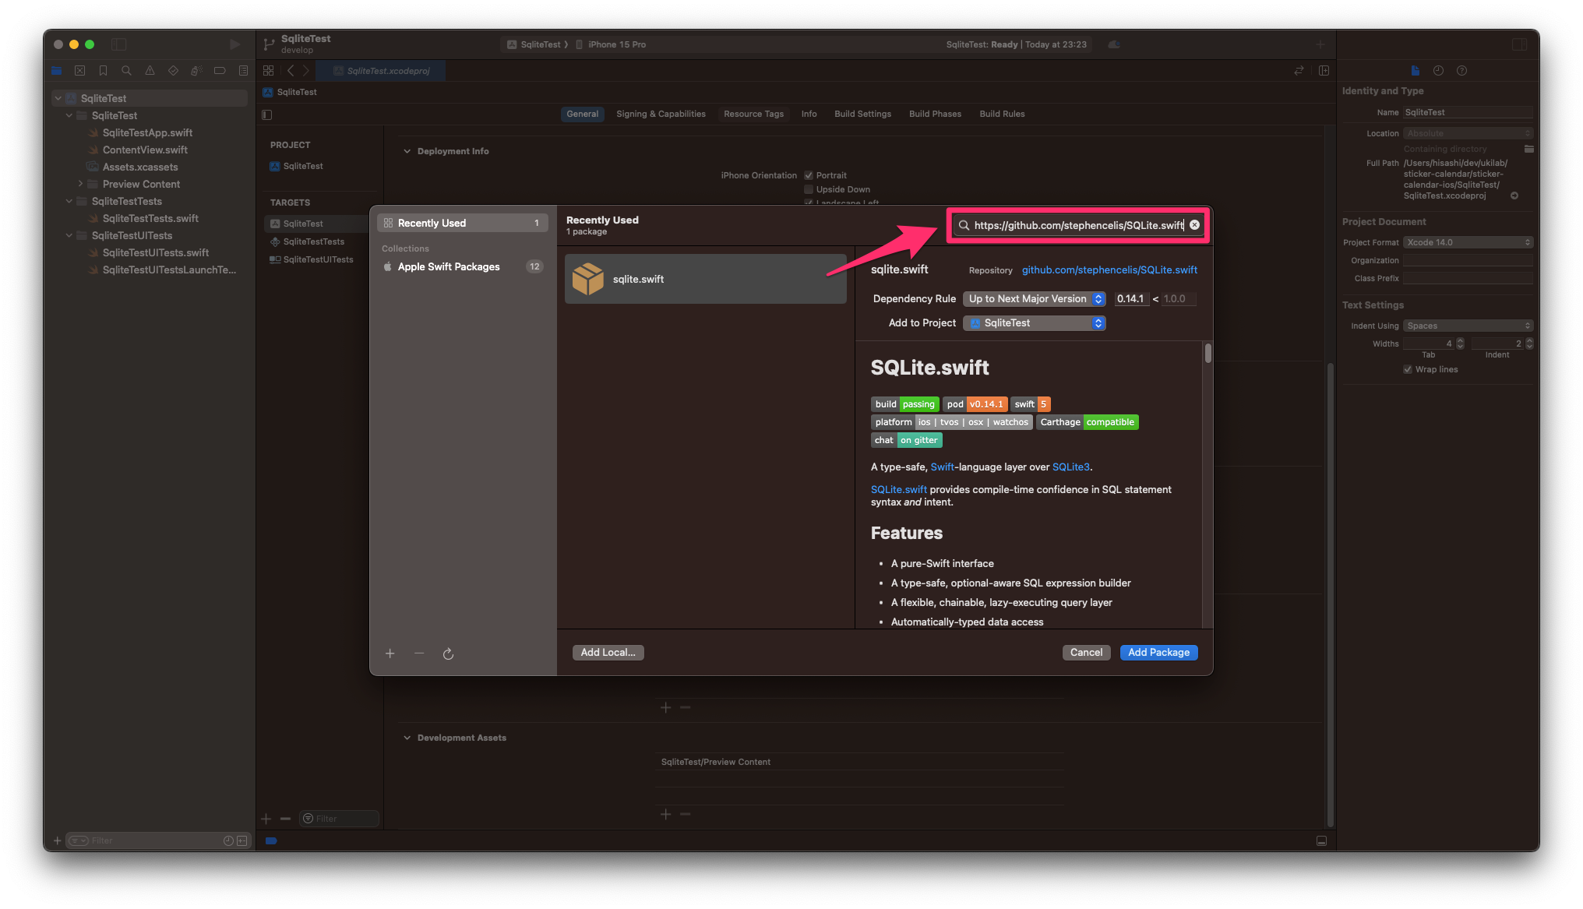This screenshot has height=909, width=1583.
Task: Open the Project Format dropdown
Action: click(1468, 242)
